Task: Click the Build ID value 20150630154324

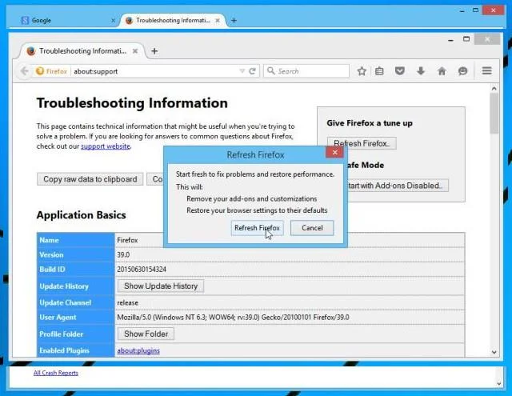Action: coord(142,270)
